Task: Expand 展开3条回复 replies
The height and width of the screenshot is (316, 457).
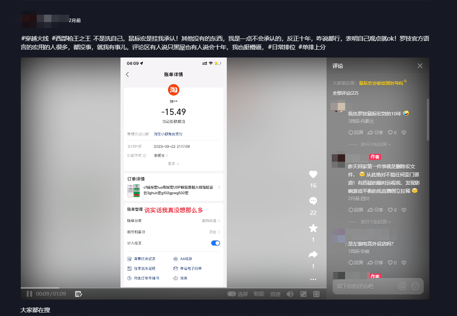Action: click(x=376, y=144)
